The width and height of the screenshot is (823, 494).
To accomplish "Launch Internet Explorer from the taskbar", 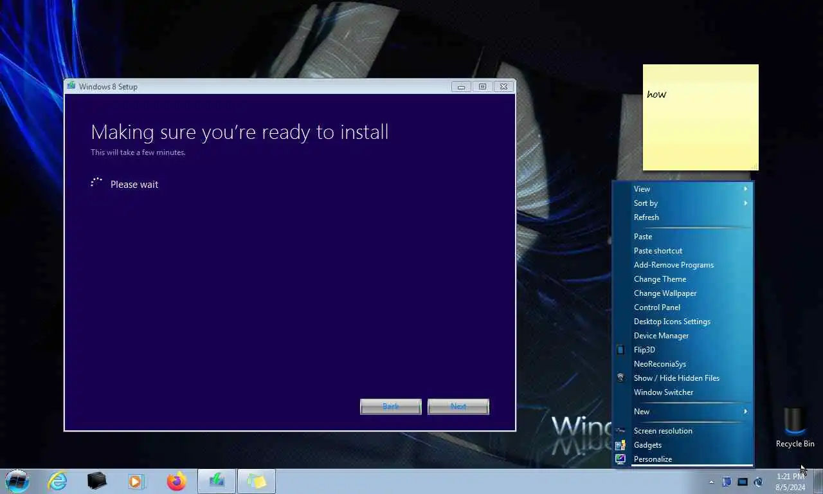I will point(58,481).
